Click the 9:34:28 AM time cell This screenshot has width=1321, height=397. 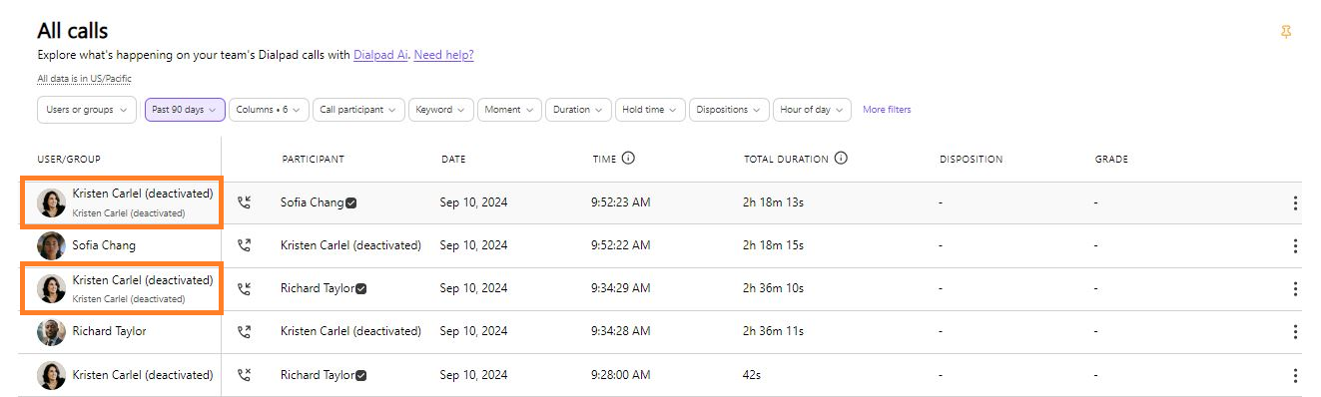click(620, 331)
